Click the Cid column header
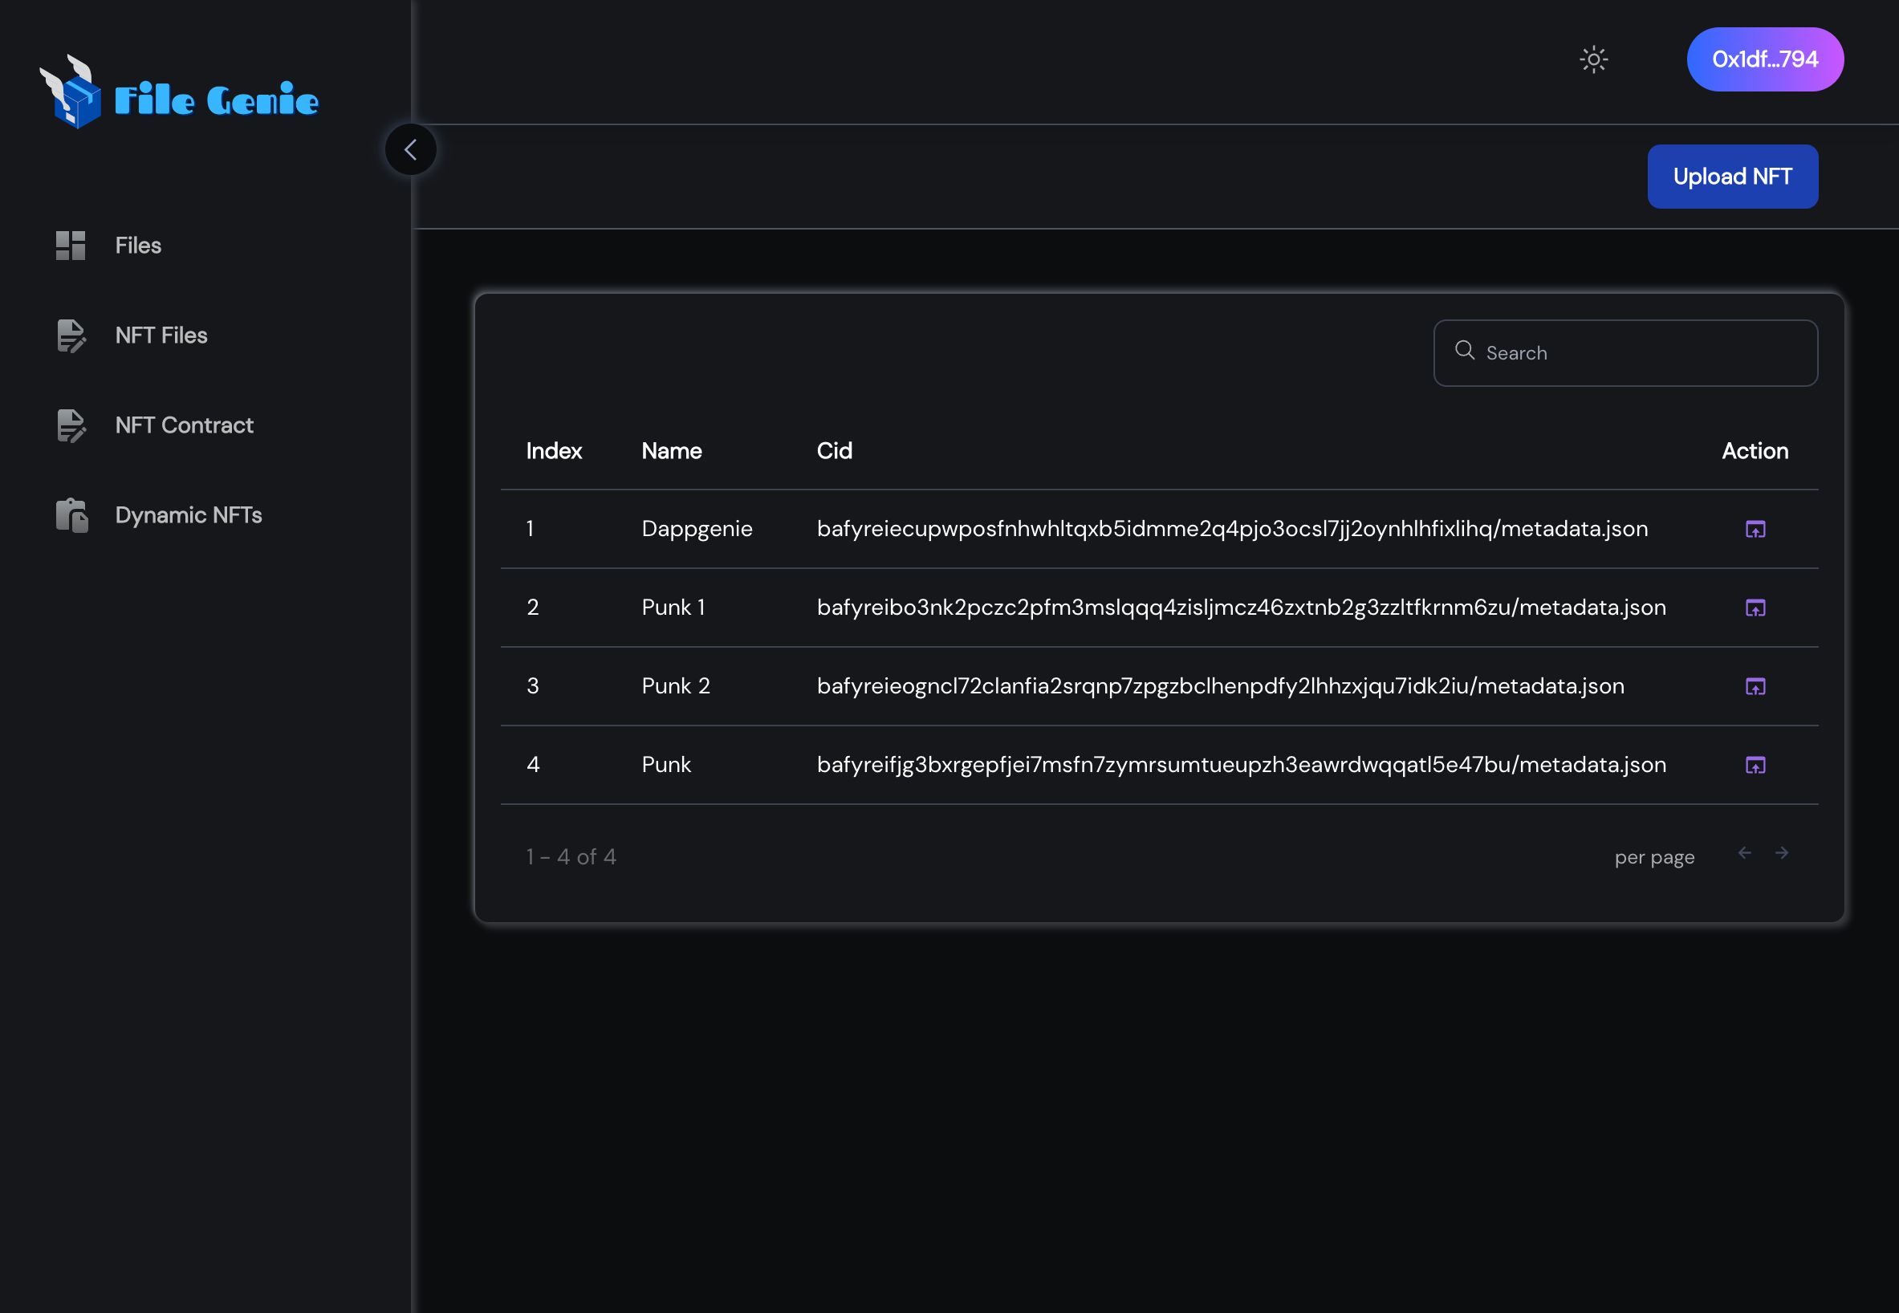 click(x=834, y=451)
